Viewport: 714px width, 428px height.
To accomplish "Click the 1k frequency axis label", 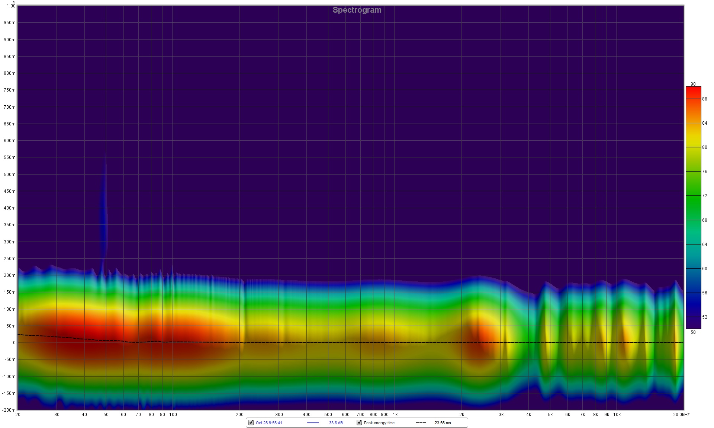I will [395, 415].
